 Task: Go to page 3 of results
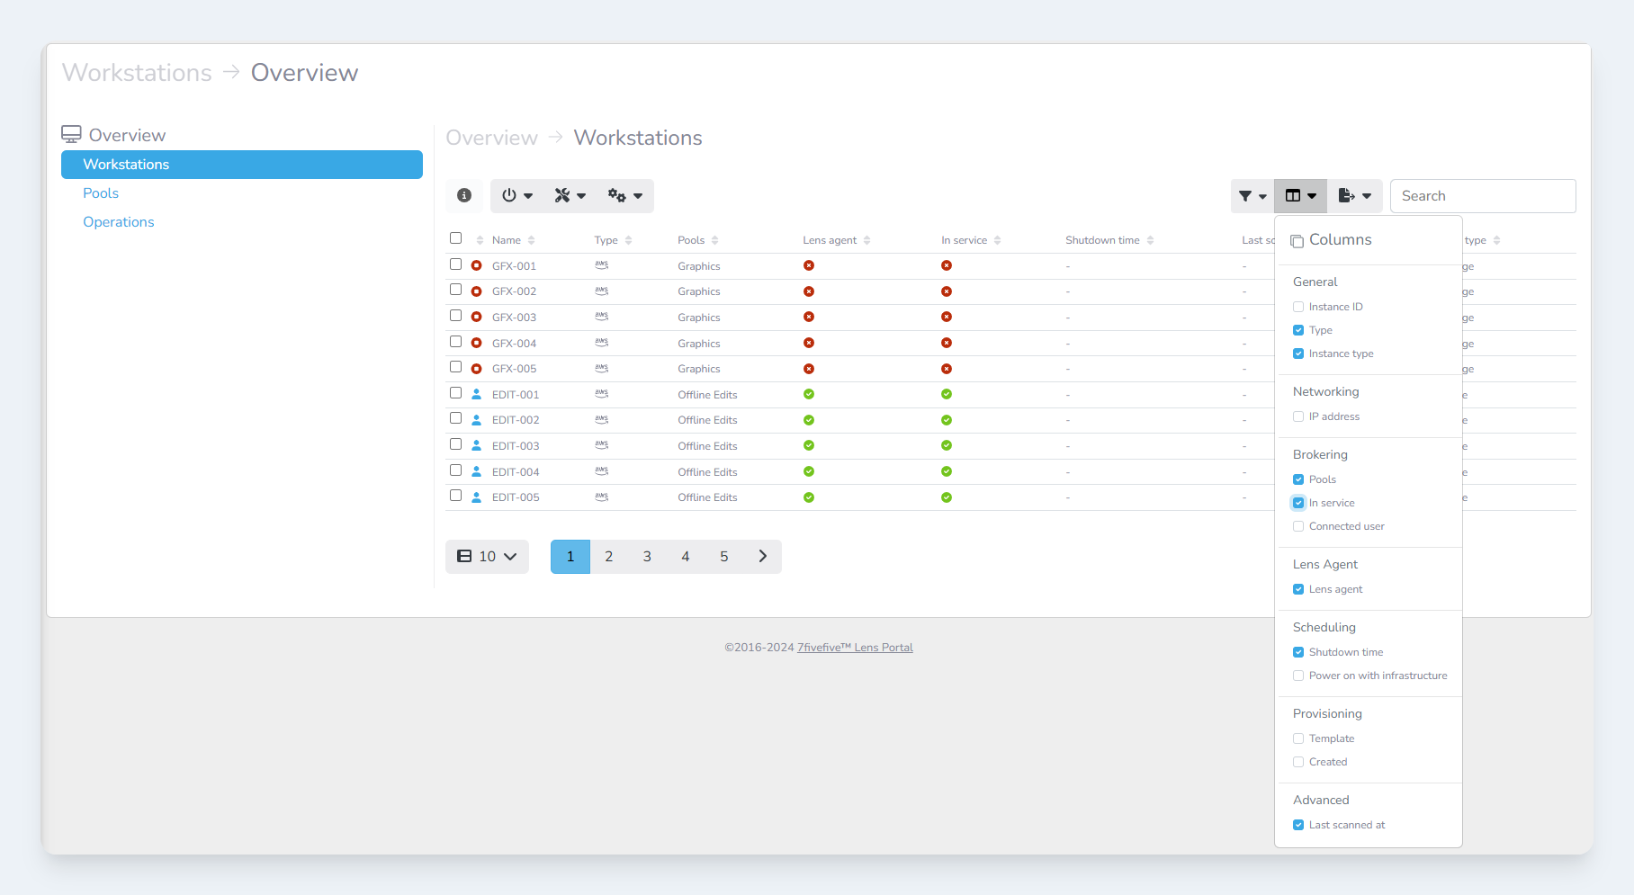pyautogui.click(x=647, y=557)
